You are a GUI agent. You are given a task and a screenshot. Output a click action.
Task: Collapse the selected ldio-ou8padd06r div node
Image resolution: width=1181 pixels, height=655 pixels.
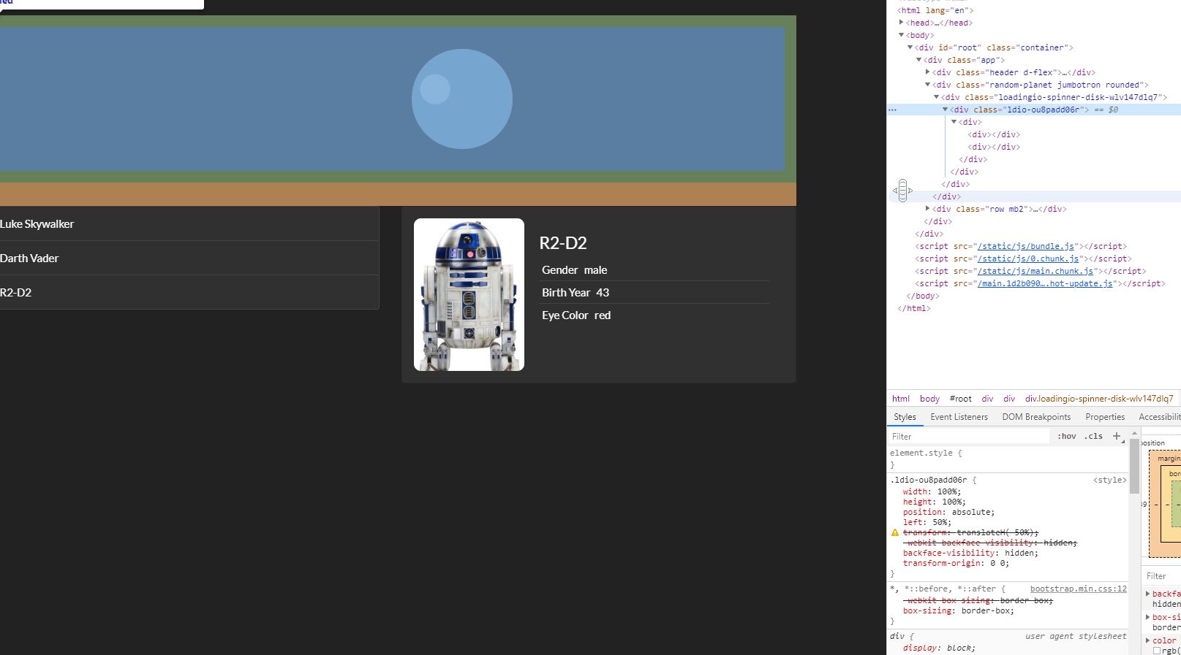pos(946,110)
